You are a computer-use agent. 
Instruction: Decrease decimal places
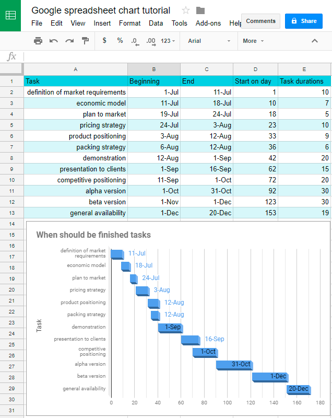[x=135, y=41]
